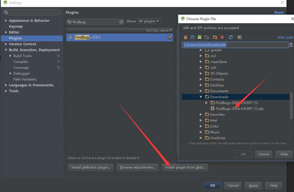Image resolution: width=294 pixels, height=192 pixels.
Task: Click Cancel in Choose Plugin File dialog
Action: coord(264,154)
